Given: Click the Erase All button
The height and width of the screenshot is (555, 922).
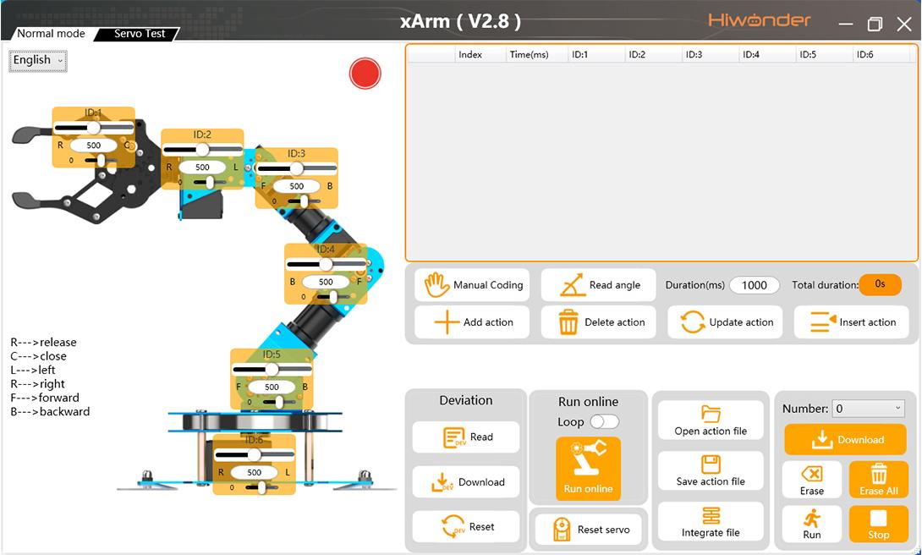Looking at the screenshot, I should pos(878,479).
